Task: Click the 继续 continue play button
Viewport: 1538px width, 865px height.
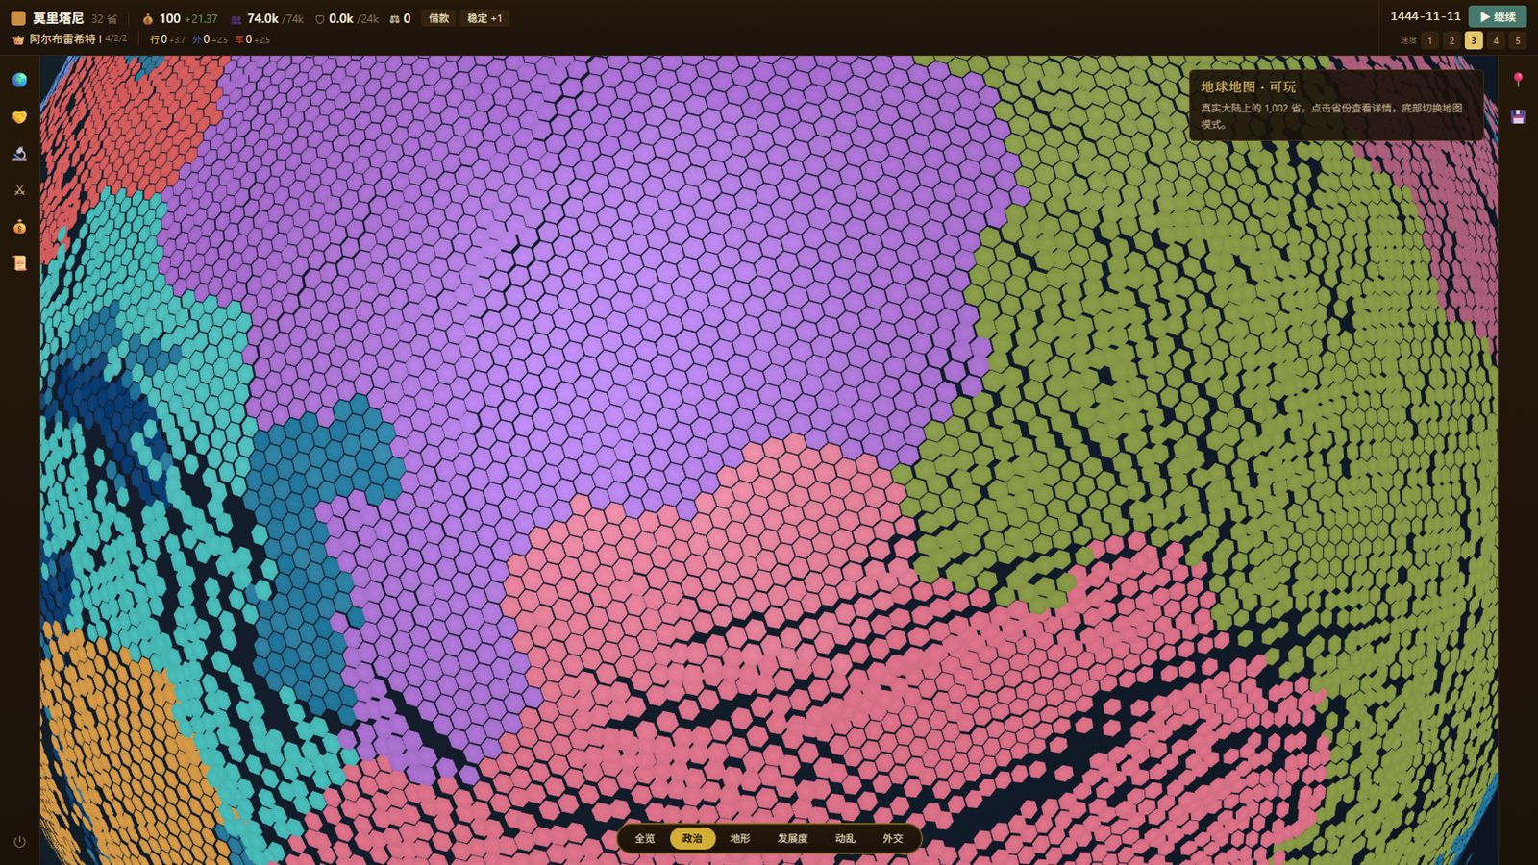Action: 1498,17
